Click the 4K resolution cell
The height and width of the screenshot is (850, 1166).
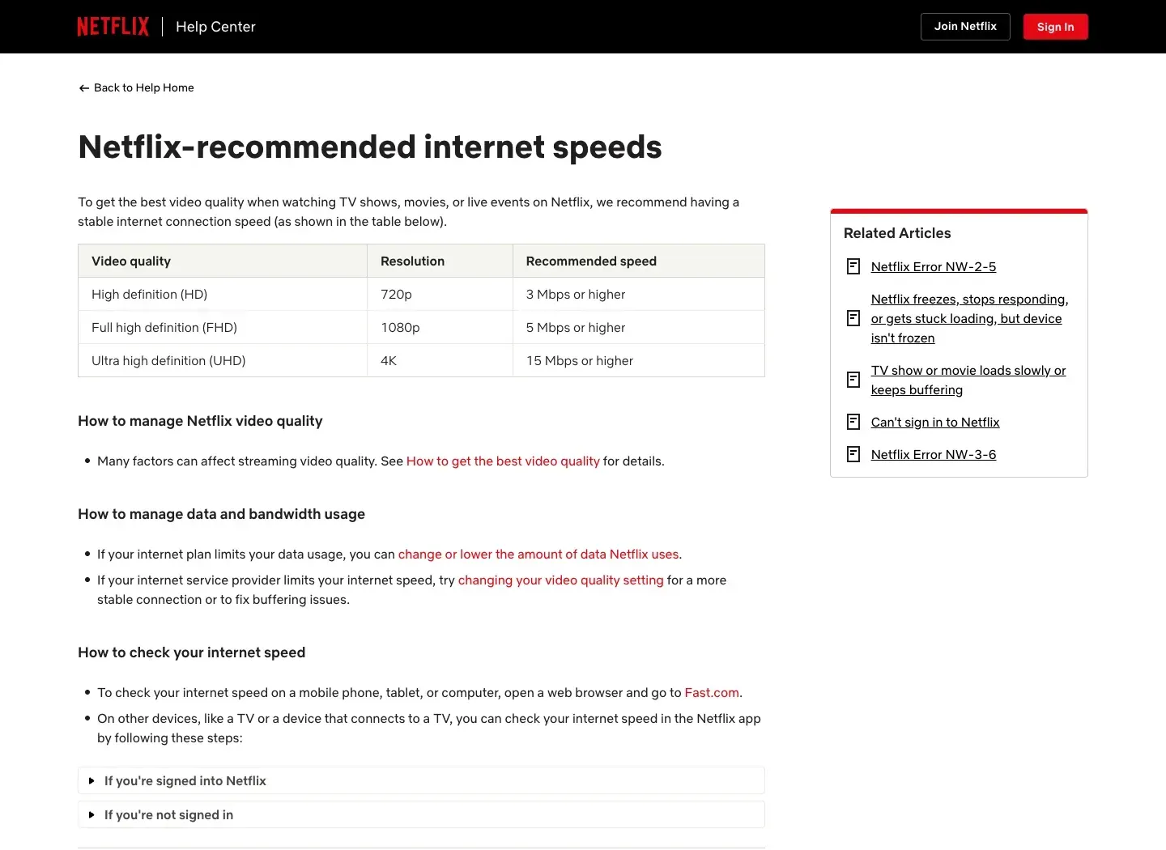click(440, 360)
